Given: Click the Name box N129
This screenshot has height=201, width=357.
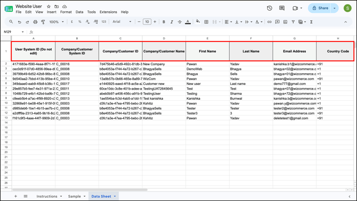Looking at the screenshot, I should (x=13, y=32).
